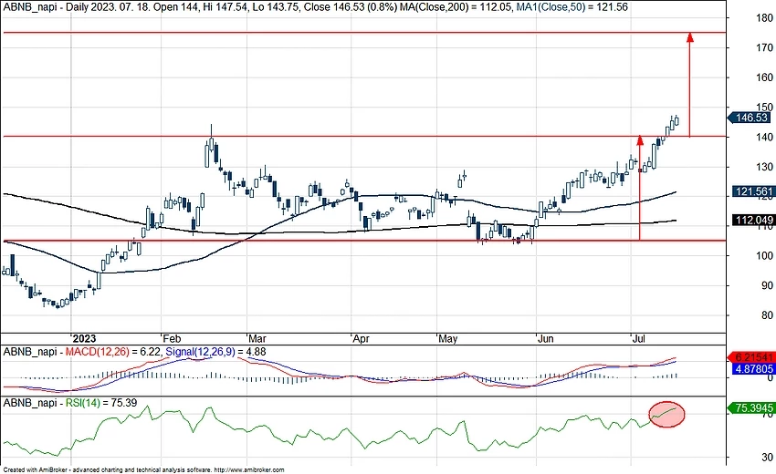This screenshot has width=776, height=474.
Task: Select the Jul marker on time axis
Action: point(641,337)
